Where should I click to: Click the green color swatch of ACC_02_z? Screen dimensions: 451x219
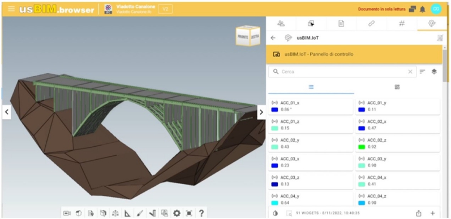[362, 147]
